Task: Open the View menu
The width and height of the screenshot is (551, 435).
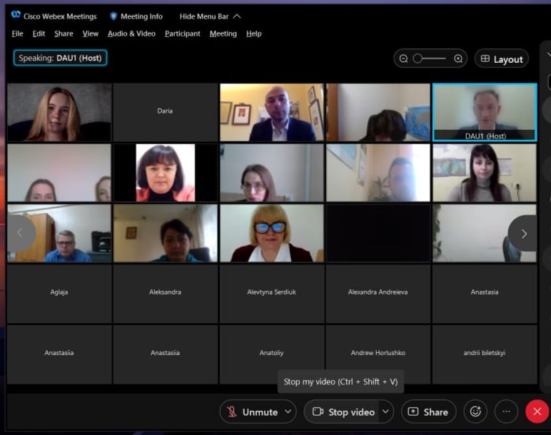Action: tap(91, 34)
